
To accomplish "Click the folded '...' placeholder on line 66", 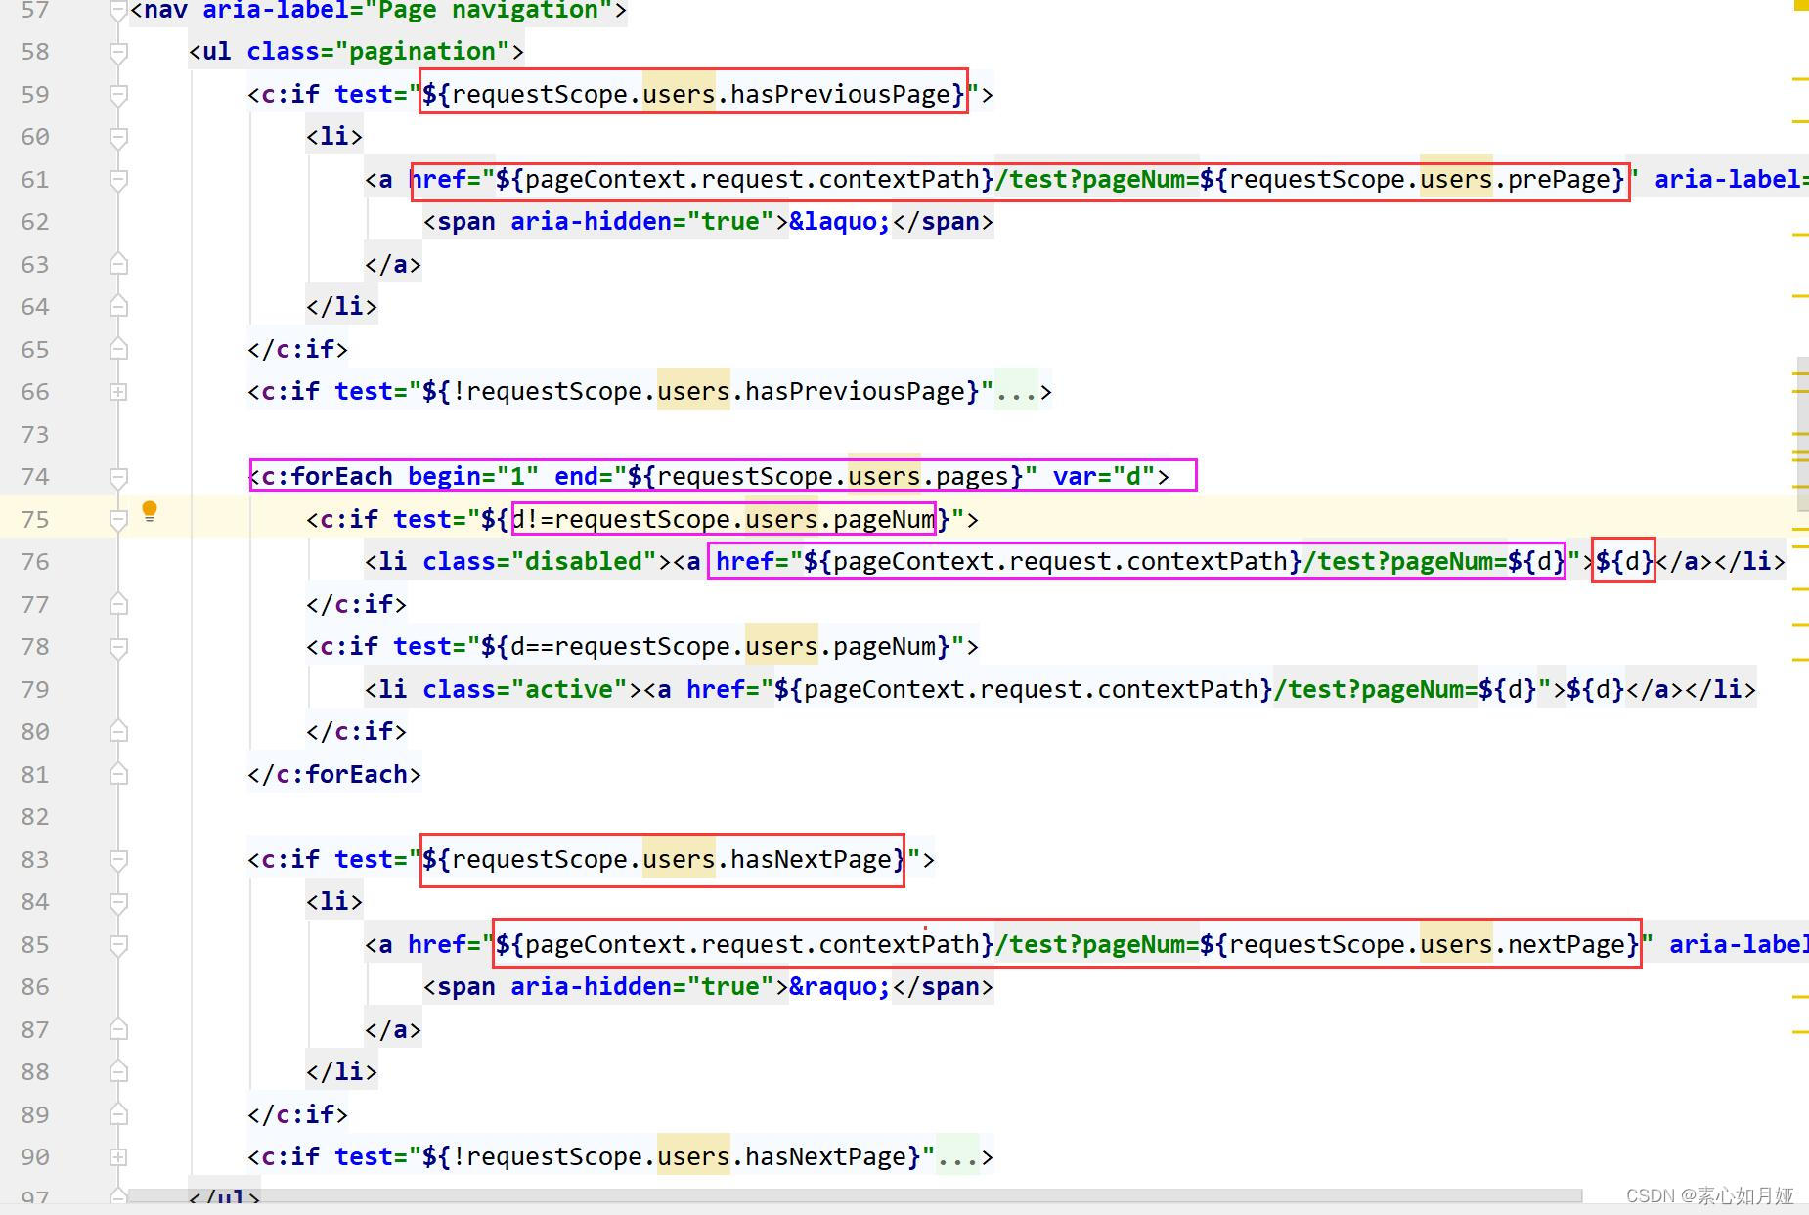I will (x=1016, y=392).
